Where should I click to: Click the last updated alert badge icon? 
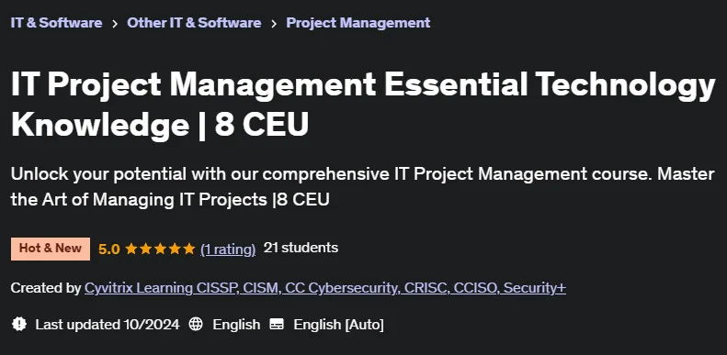tap(19, 324)
